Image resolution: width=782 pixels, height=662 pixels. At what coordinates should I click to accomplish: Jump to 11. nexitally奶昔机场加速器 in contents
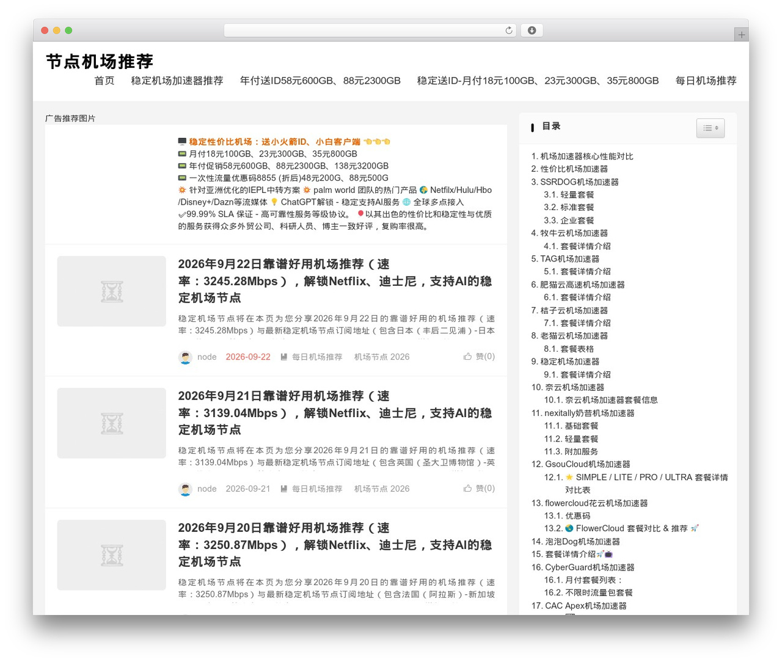coord(583,413)
